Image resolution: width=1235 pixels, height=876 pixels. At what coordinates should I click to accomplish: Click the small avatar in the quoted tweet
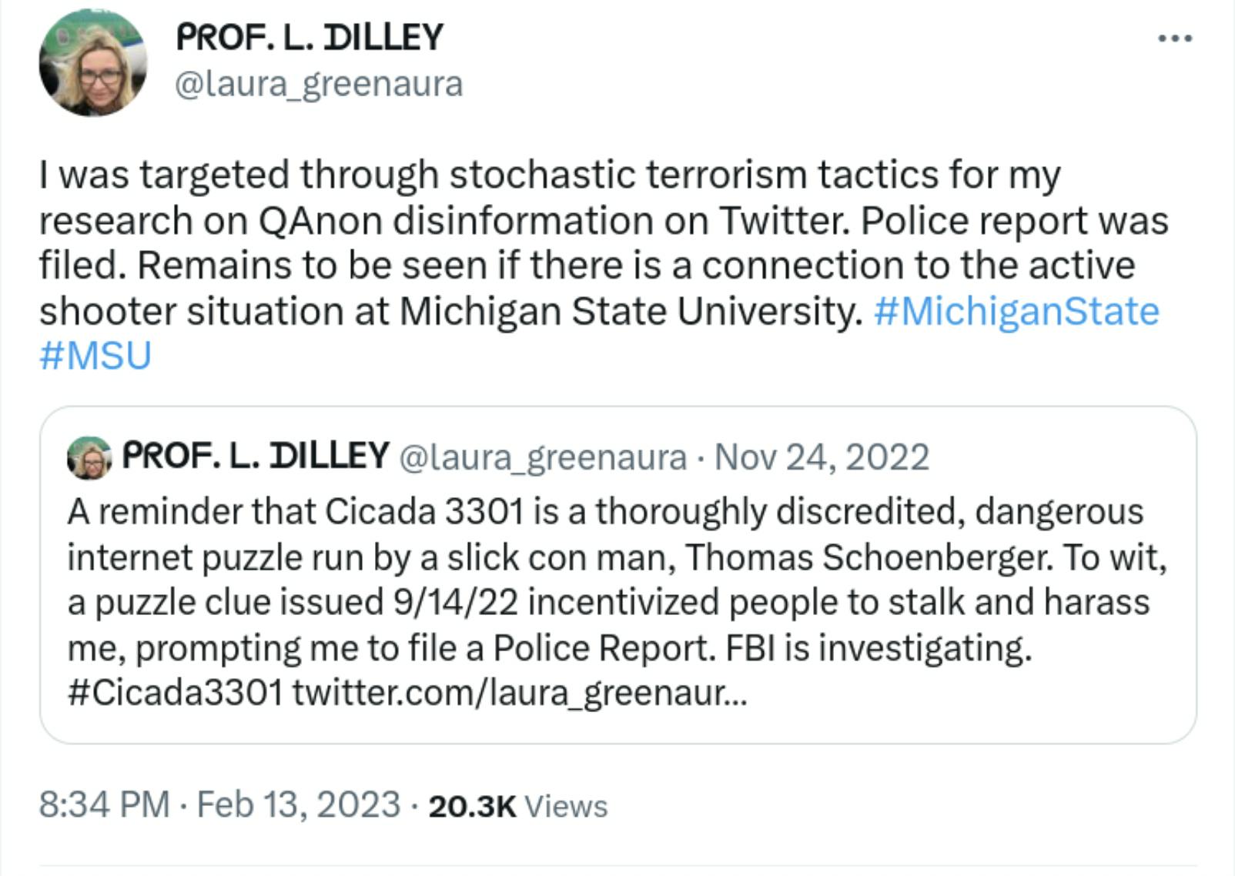pyautogui.click(x=89, y=457)
